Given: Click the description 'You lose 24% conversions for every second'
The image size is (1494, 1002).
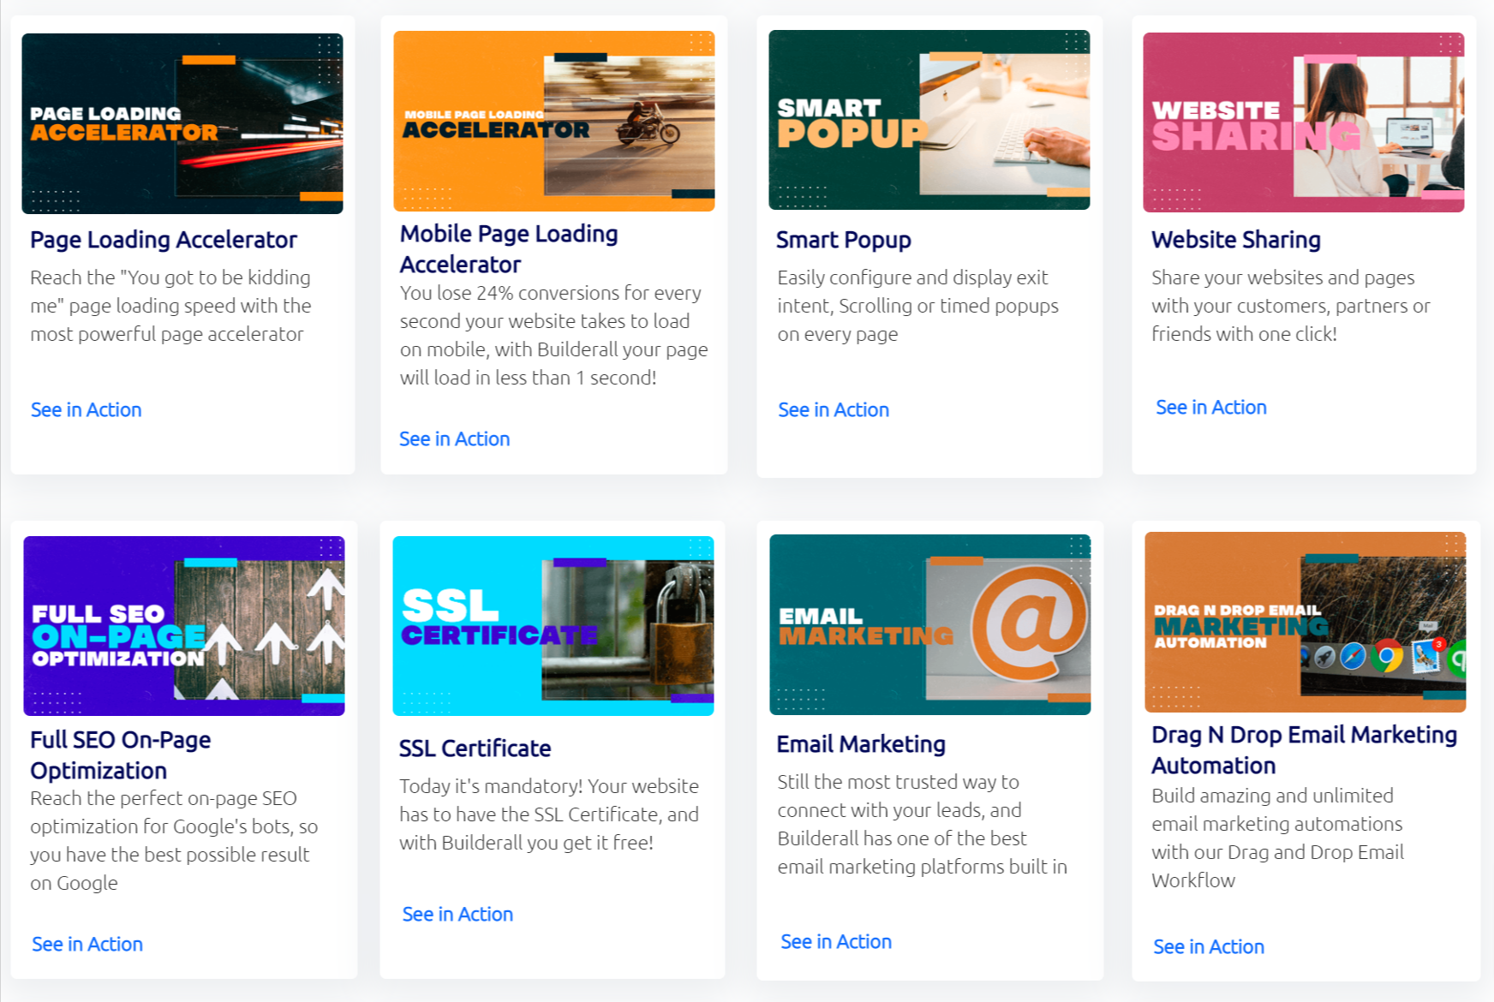Looking at the screenshot, I should (554, 336).
